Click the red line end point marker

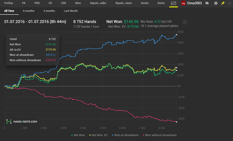(177, 122)
